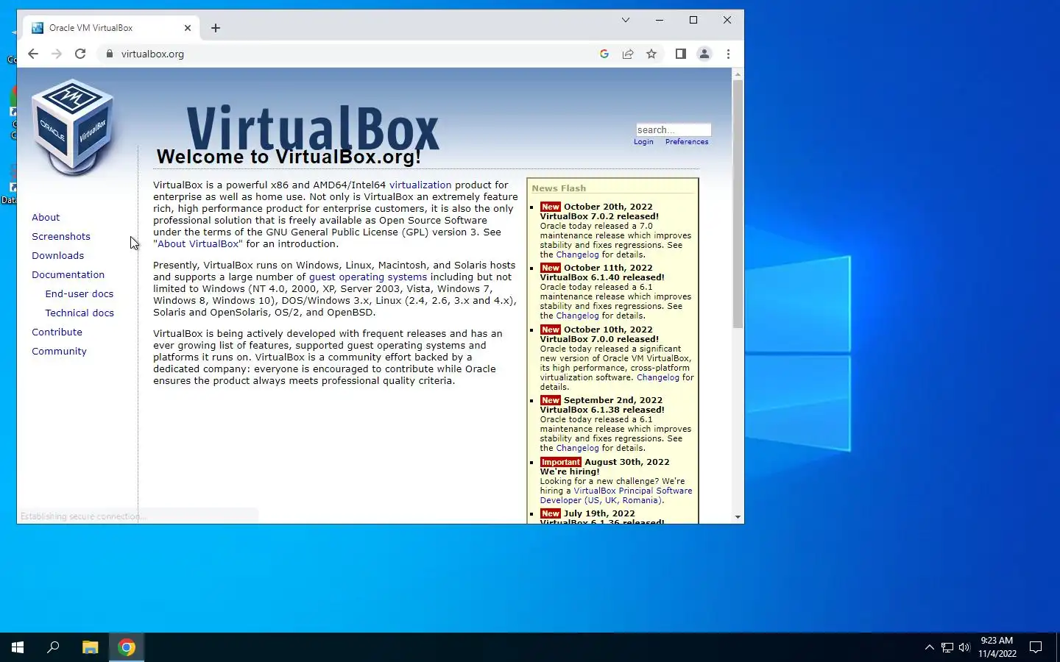
Task: Open the volume tray icon
Action: click(964, 647)
